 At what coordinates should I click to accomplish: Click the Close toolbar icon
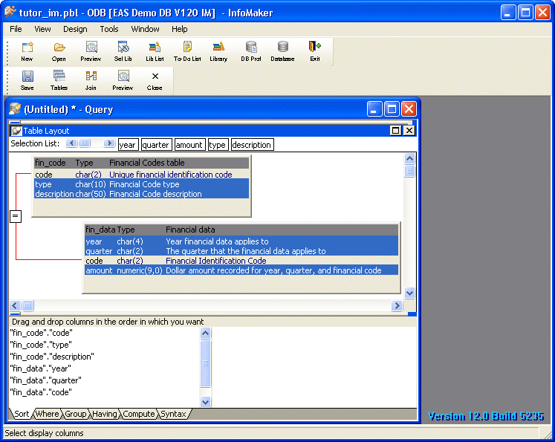pyautogui.click(x=155, y=80)
